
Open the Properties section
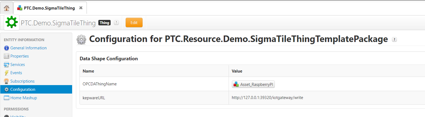[x=19, y=56]
